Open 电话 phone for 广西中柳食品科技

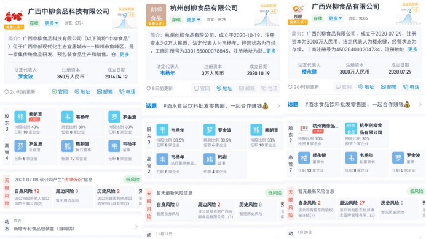tap(127, 92)
